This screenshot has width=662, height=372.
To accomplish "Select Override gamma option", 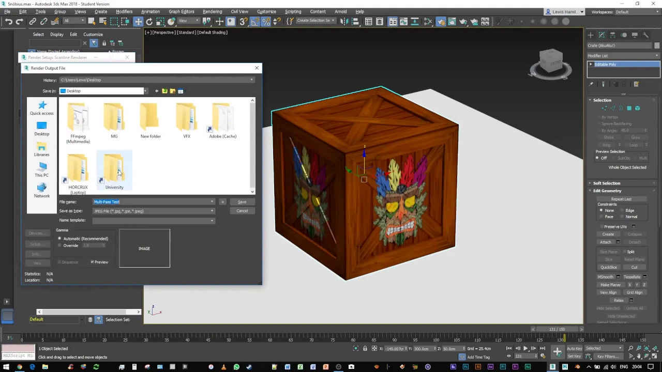I will 59,245.
